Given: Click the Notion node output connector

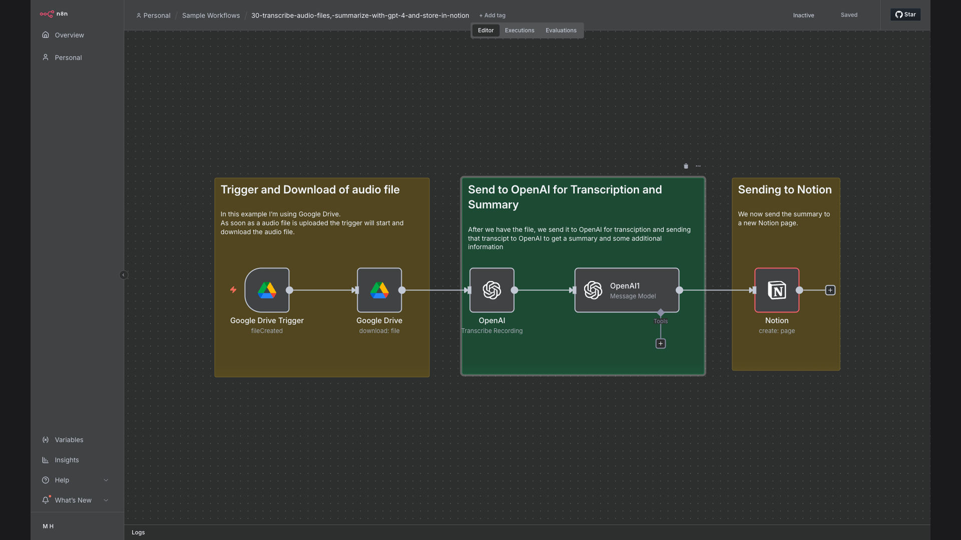Looking at the screenshot, I should pyautogui.click(x=799, y=290).
